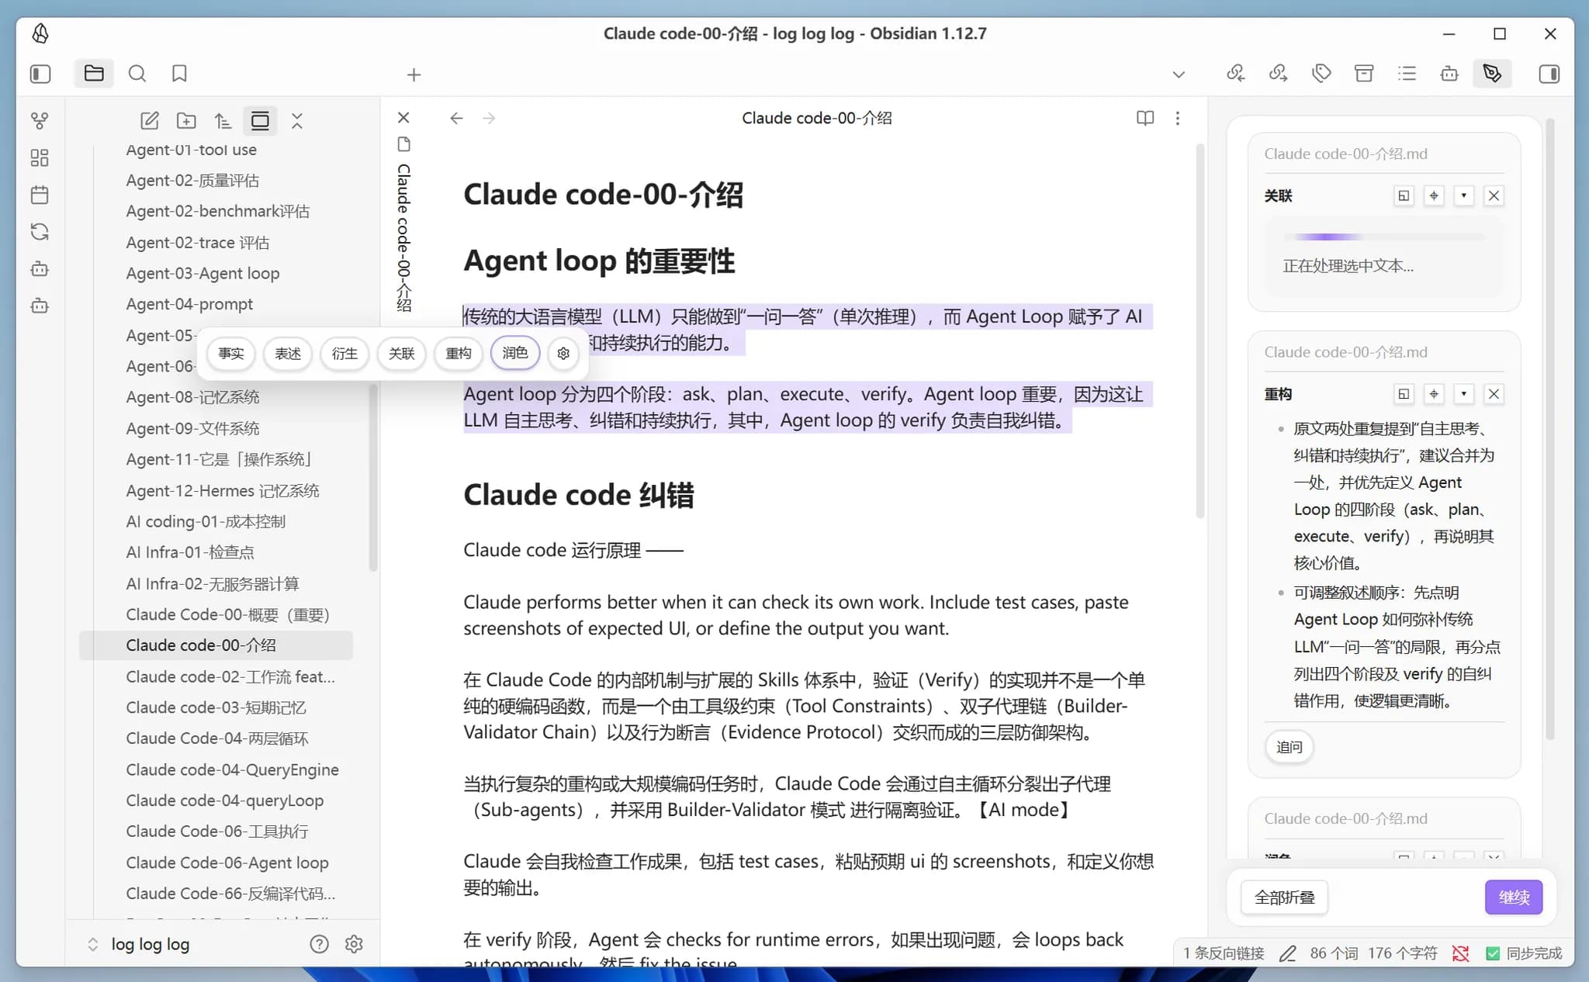Open the outline list icon in the right toolbar
This screenshot has width=1589, height=982.
tap(1407, 74)
